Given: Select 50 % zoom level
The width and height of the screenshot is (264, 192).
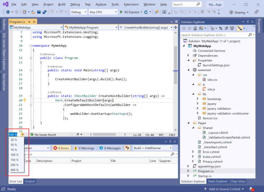Looking at the screenshot, I should (x=14, y=145).
